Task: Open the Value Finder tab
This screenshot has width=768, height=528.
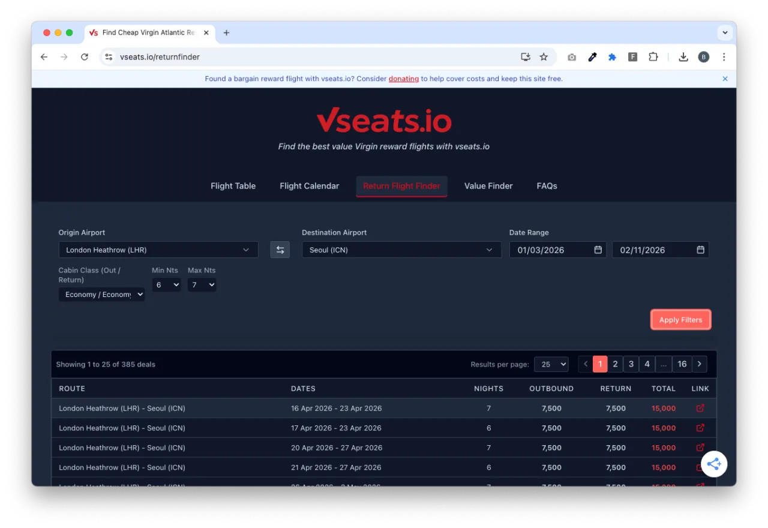Action: (x=488, y=186)
